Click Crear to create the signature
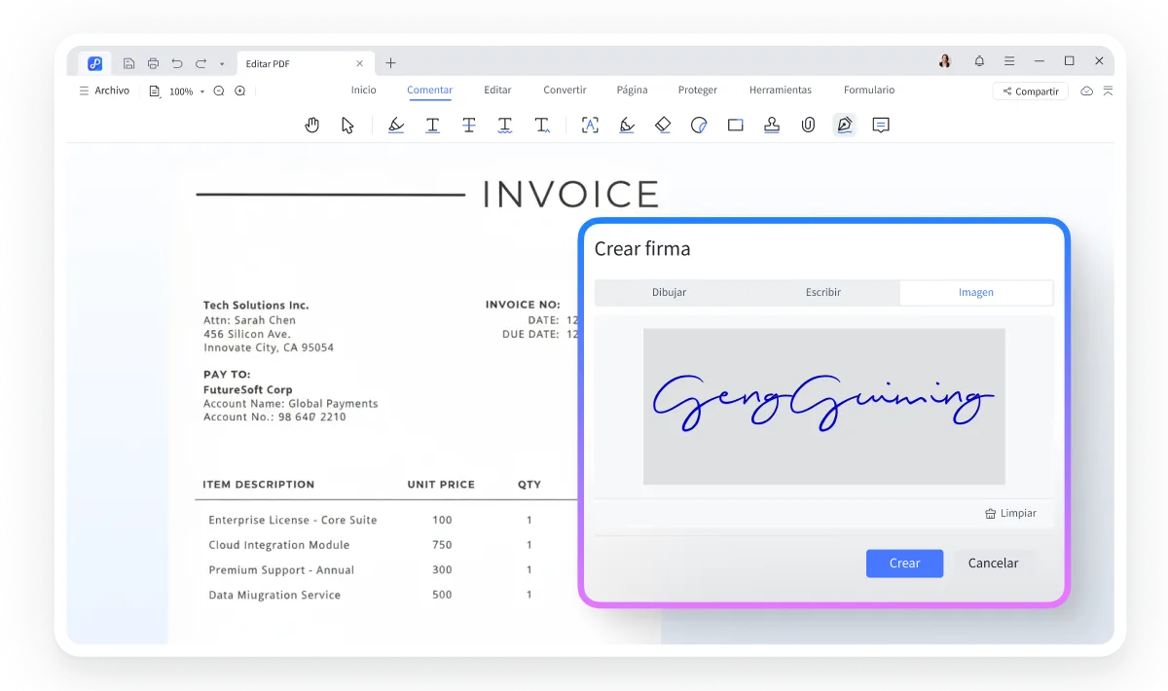This screenshot has width=1168, height=691. pyautogui.click(x=904, y=563)
